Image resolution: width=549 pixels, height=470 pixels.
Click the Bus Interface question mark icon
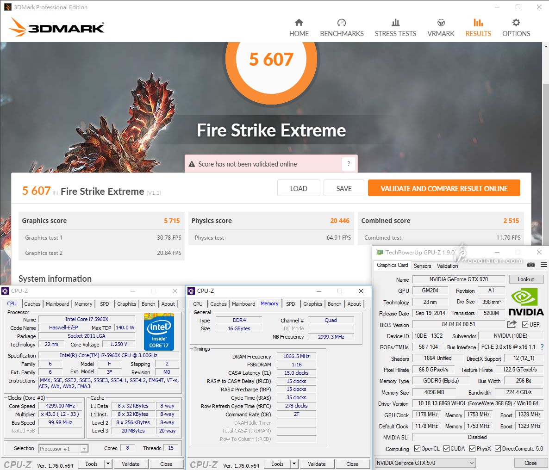(x=542, y=347)
